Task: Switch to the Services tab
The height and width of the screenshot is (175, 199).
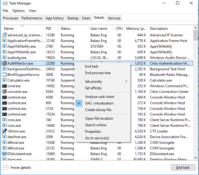Action: point(114,18)
